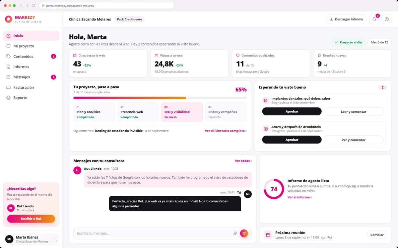Click the star icon in Reseñas nuevas
The image size is (398, 248).
(319, 56)
